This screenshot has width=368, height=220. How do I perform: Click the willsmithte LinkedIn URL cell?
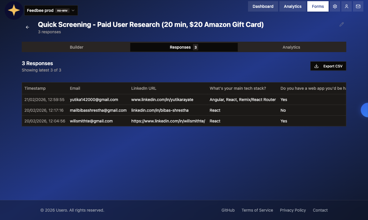point(168,121)
